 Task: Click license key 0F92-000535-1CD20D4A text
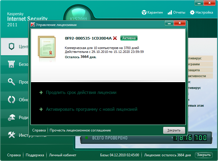click(88, 38)
